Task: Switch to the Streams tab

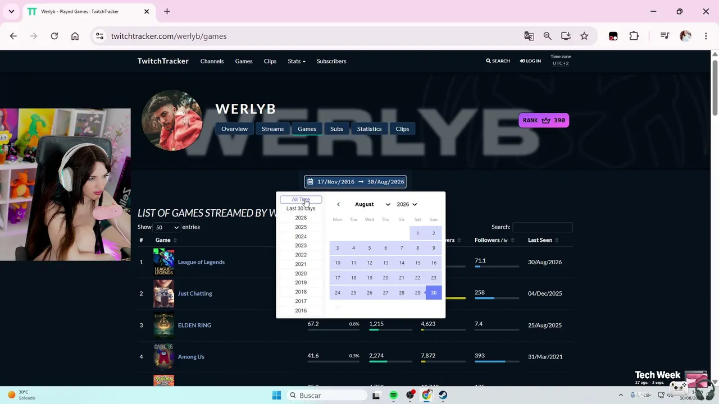Action: pos(272,129)
